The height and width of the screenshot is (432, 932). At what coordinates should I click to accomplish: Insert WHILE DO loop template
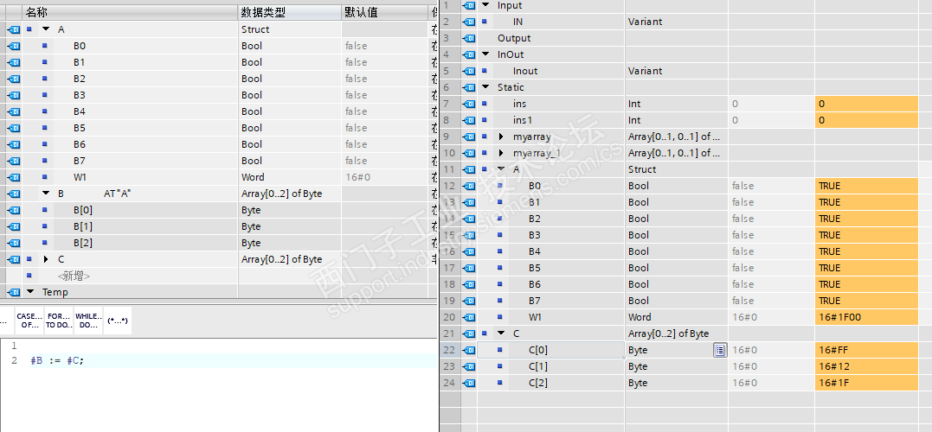[88, 321]
